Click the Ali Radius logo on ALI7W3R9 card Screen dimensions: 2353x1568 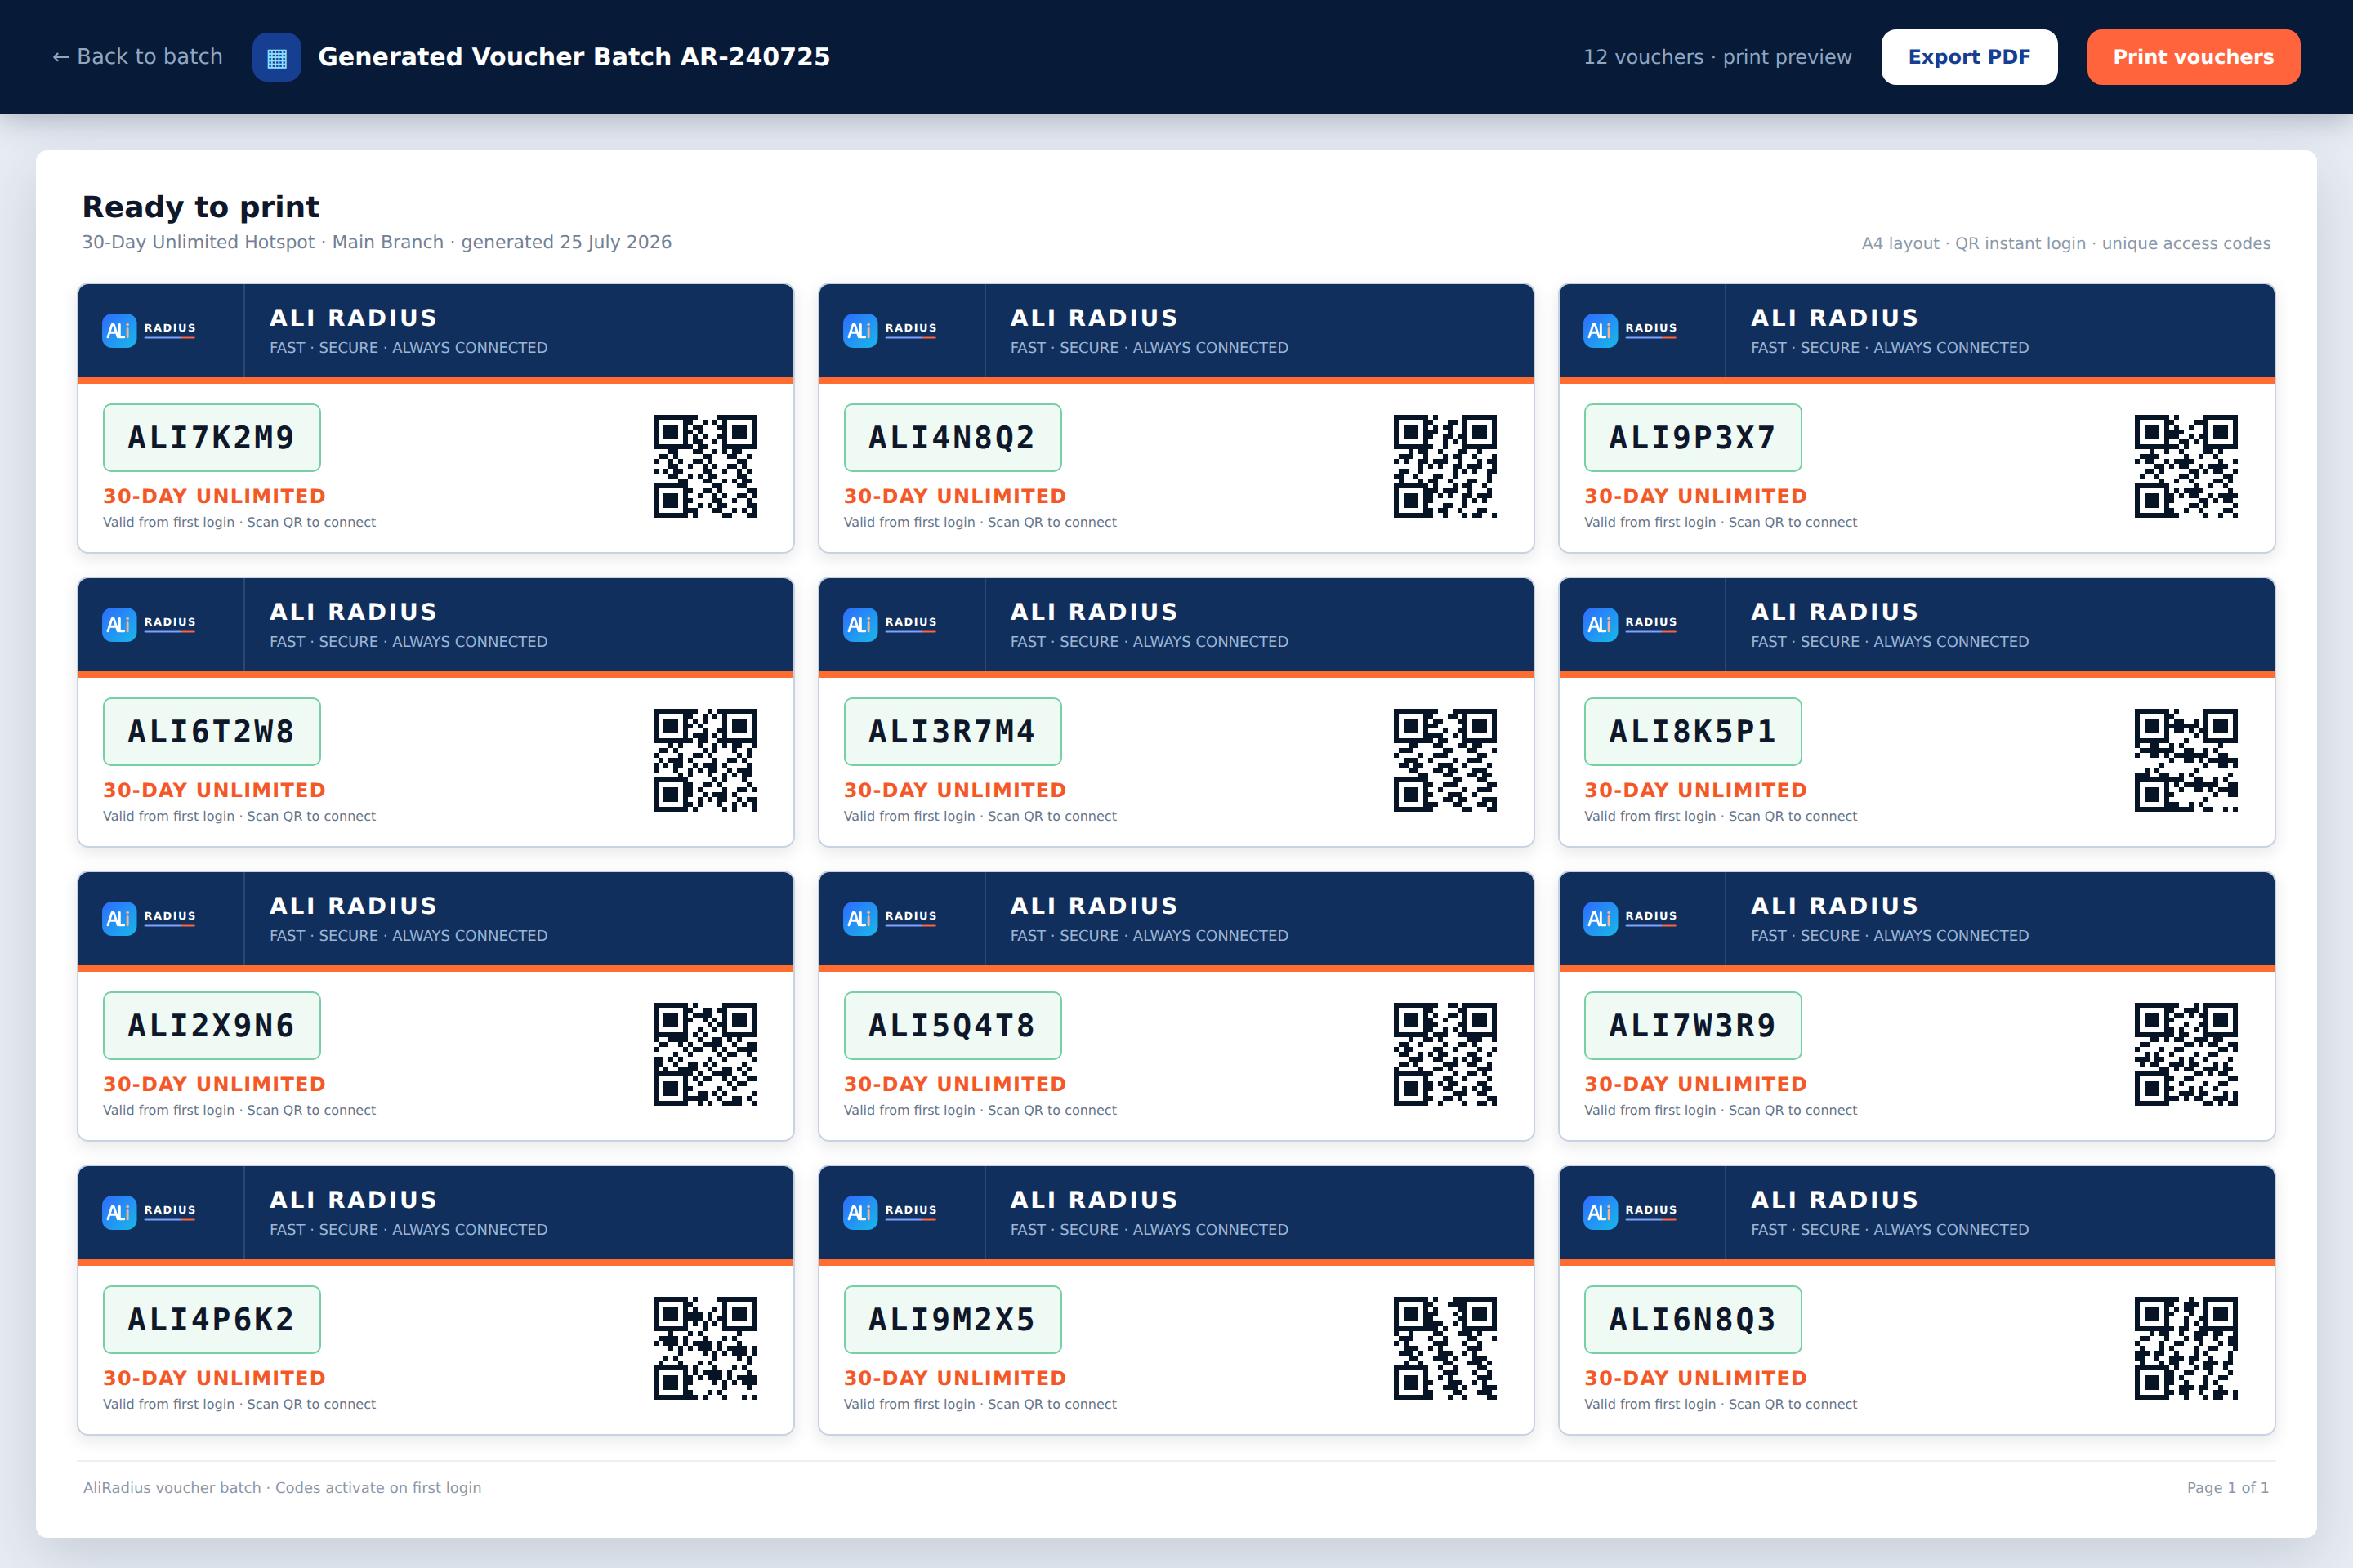click(1631, 918)
